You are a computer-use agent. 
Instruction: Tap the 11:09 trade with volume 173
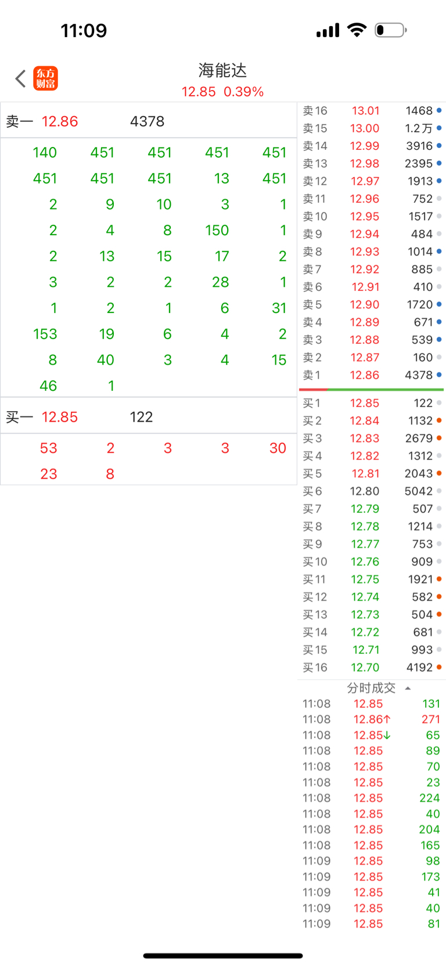coord(372,877)
